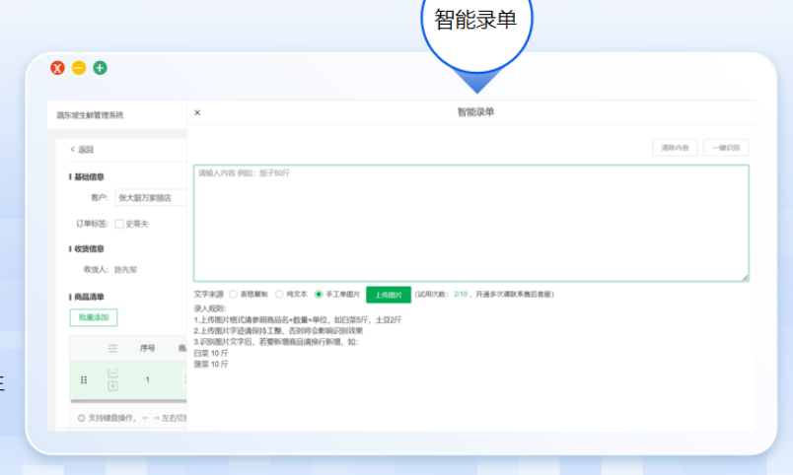Screen dimensions: 793x475
Task: Go back using the 返回 link
Action: coord(82,150)
